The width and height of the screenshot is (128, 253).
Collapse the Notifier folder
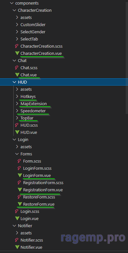click(x=14, y=226)
